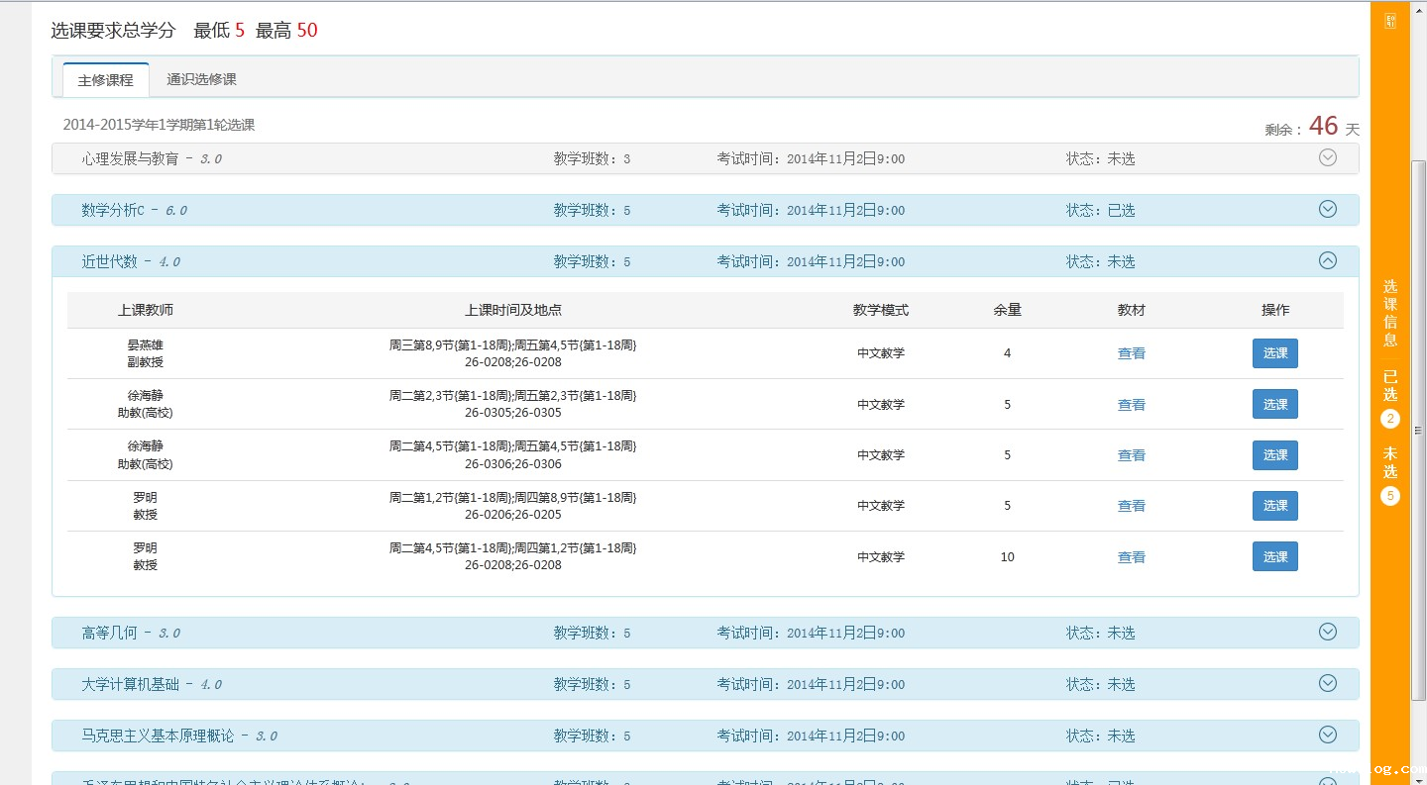Click the 选课信息 label in orange sidebar
The width and height of the screenshot is (1427, 785).
click(1390, 313)
